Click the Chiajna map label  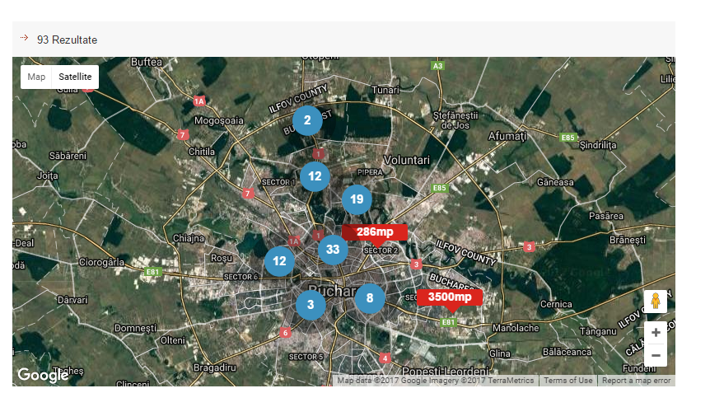point(189,238)
